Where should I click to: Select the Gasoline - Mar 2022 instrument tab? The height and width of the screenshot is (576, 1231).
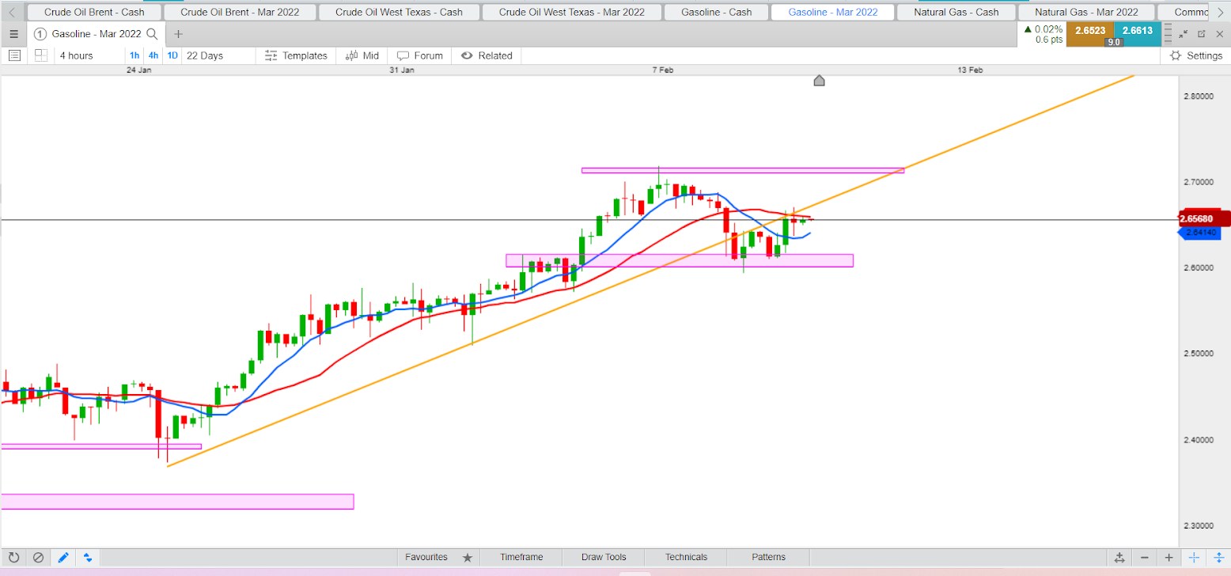(832, 12)
